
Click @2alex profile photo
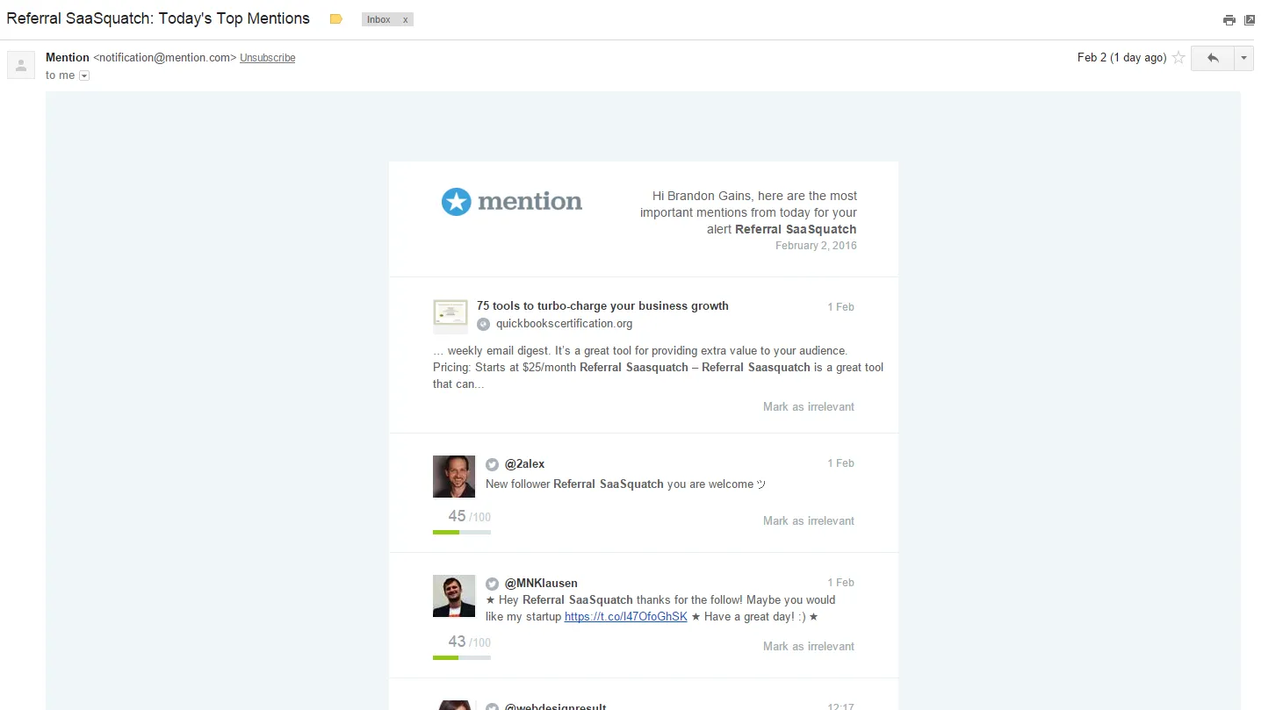point(454,477)
